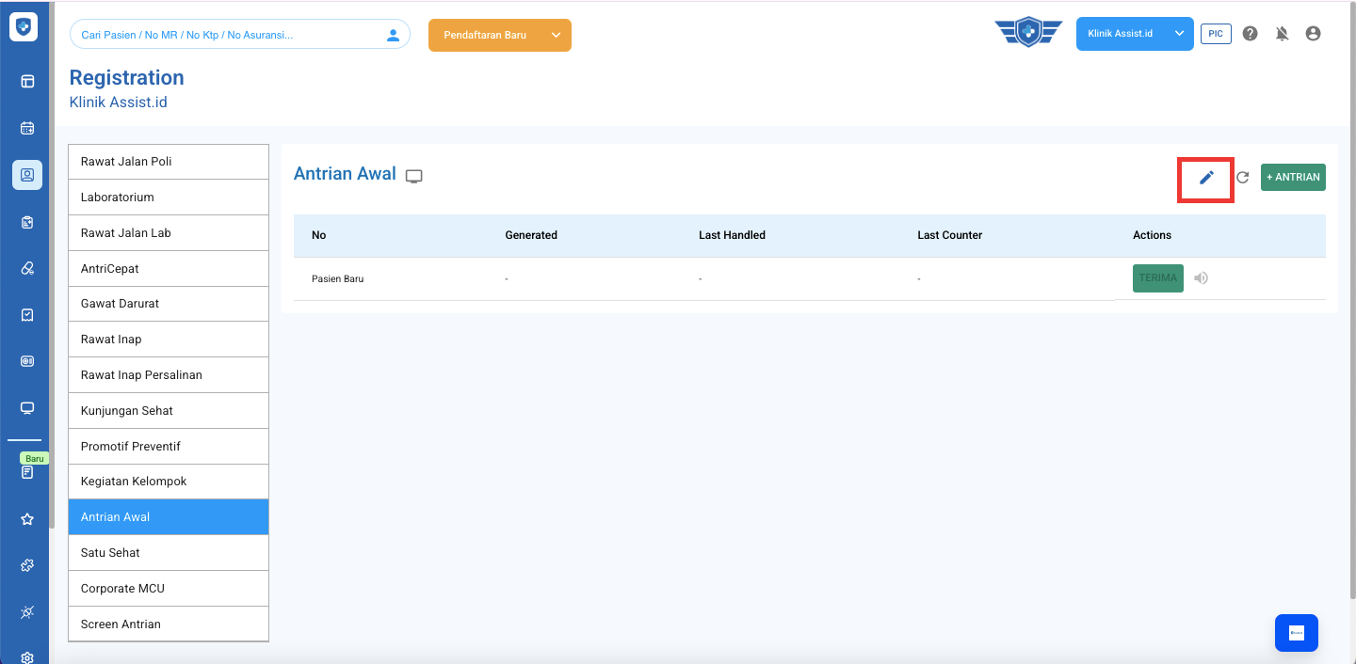Select Rawat Jalan Poli menu item
This screenshot has width=1356, height=664.
click(x=169, y=162)
